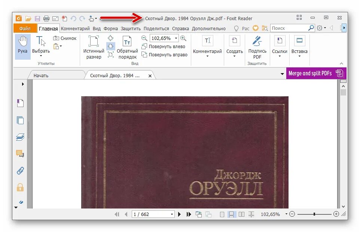Collapse the ribbon with chevron
The height and width of the screenshot is (232, 360).
click(341, 63)
